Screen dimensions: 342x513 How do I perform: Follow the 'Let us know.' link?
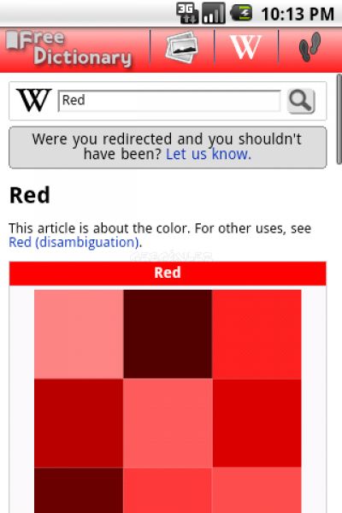pyautogui.click(x=209, y=154)
